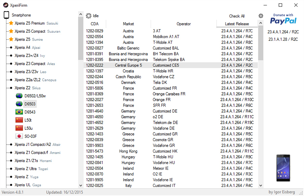Expand the Xperia Z1/Z1s Honami node
This screenshot has height=196, width=304.
coord(11,161)
